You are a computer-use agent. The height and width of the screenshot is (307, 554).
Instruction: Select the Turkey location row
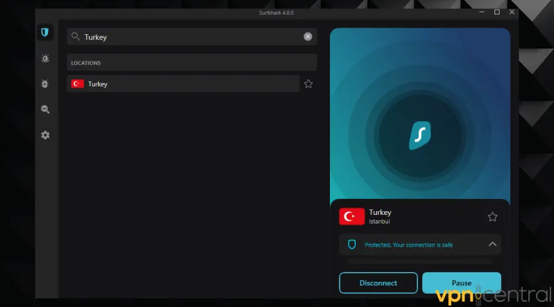183,84
